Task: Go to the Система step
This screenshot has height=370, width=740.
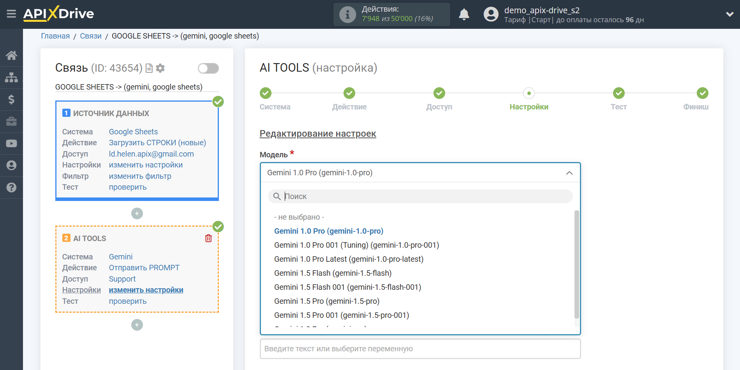Action: click(x=275, y=99)
